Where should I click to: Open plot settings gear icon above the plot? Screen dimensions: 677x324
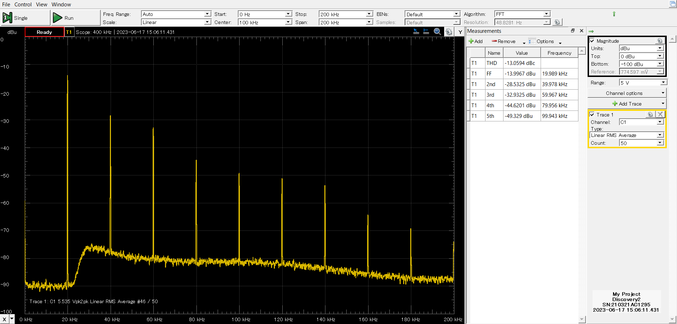(449, 32)
